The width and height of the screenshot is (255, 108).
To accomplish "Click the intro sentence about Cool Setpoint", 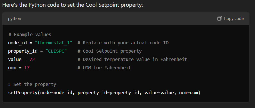I will click(72, 5).
